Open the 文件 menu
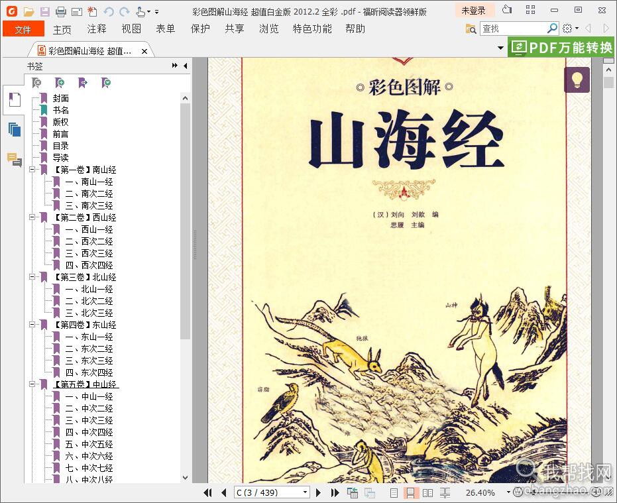This screenshot has height=503, width=617. tap(23, 29)
